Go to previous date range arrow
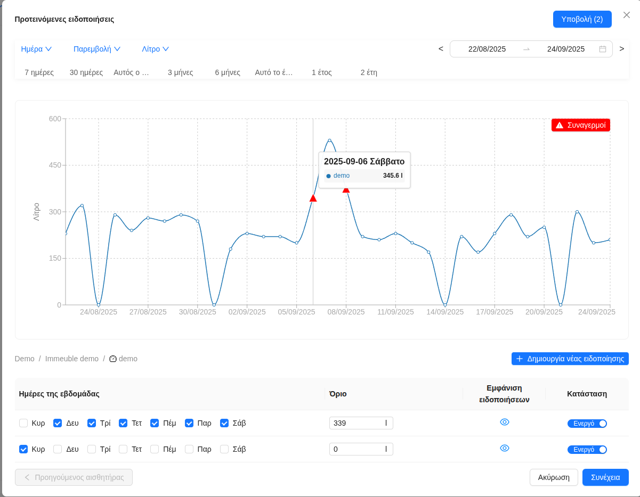Viewport: 640px width, 497px height. tap(441, 49)
